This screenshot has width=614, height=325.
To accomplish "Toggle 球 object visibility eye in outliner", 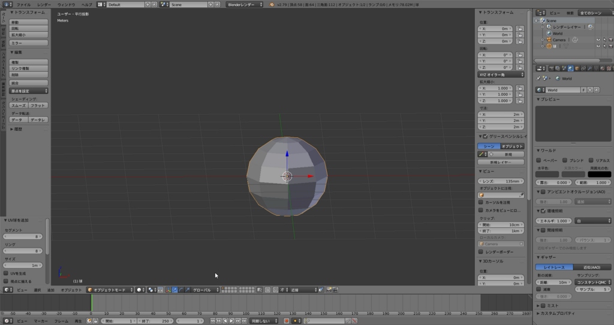I will click(x=598, y=46).
